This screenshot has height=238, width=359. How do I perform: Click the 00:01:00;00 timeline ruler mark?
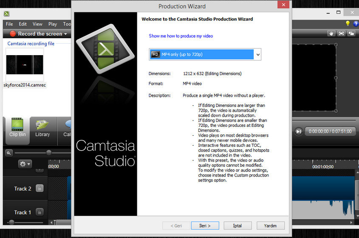point(323,167)
